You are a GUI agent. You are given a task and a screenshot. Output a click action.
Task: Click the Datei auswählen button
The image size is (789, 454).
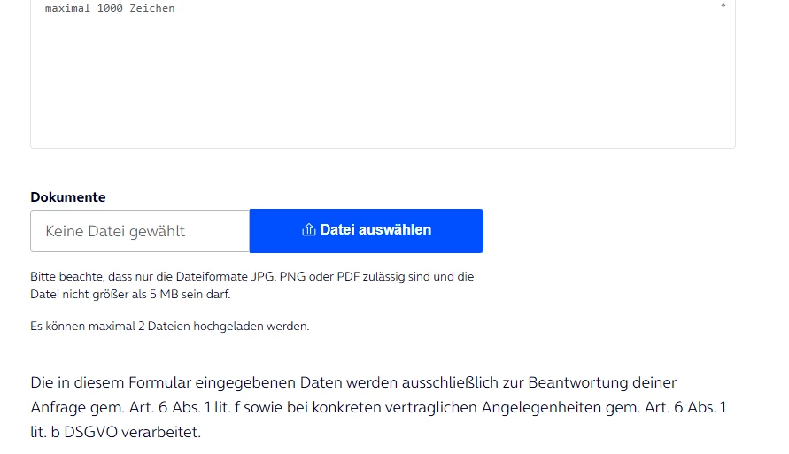(x=367, y=231)
